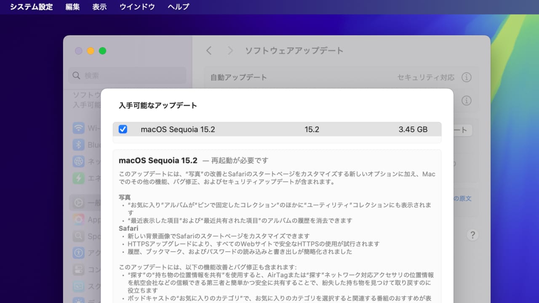Select the Appearance icon in sidebar

pyautogui.click(x=78, y=219)
